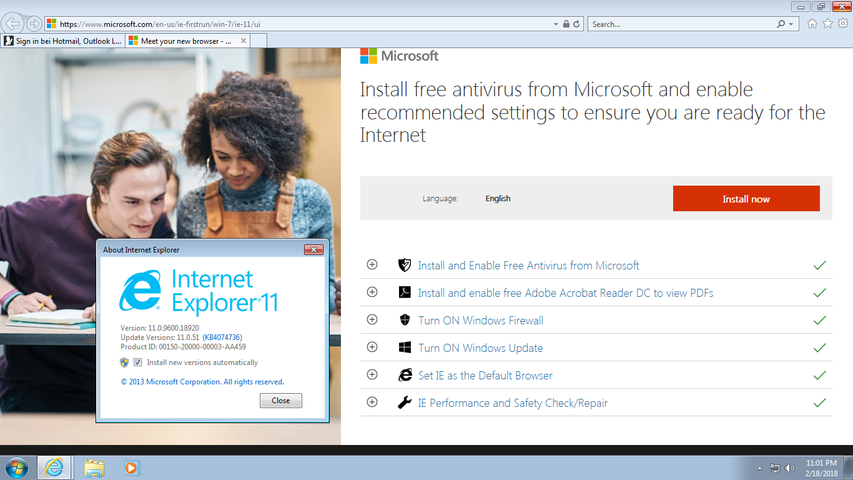Click inside the Search box
This screenshot has width=853, height=480.
click(x=681, y=24)
